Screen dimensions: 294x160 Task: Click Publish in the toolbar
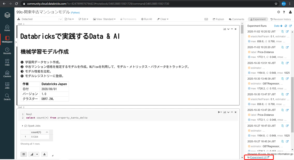point(218,19)
